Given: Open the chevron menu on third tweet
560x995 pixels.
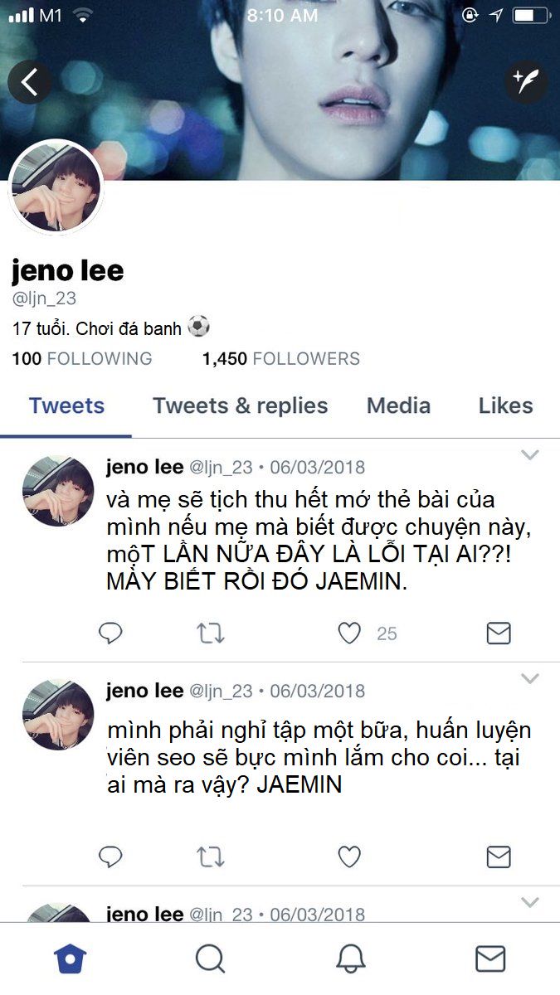Looking at the screenshot, I should click(529, 902).
